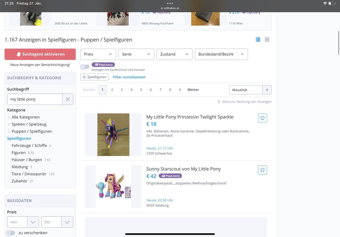Enable the 'zu verschenken' toggle
340x237 pixels.
click(11, 233)
